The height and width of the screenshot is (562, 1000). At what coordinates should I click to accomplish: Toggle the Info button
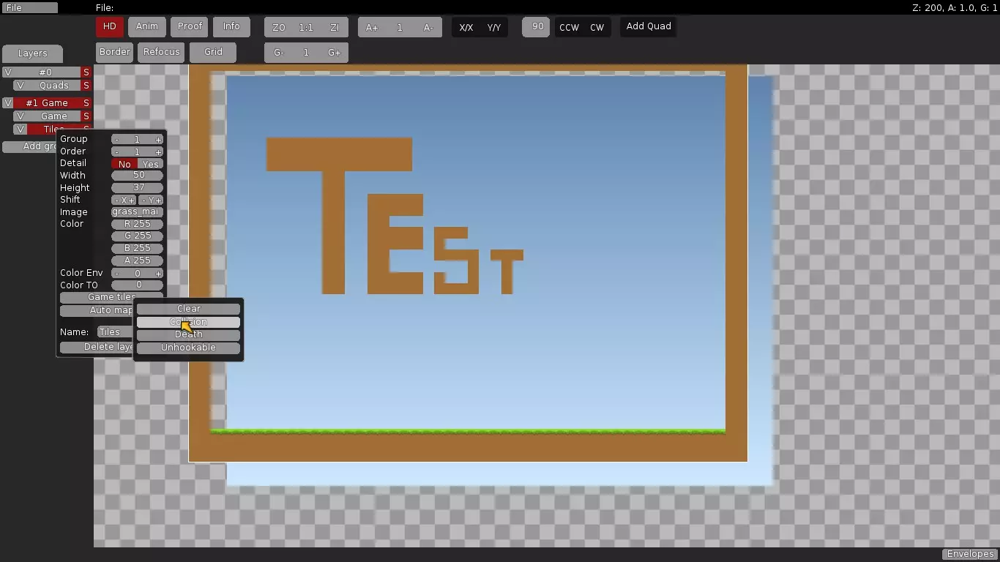(231, 27)
